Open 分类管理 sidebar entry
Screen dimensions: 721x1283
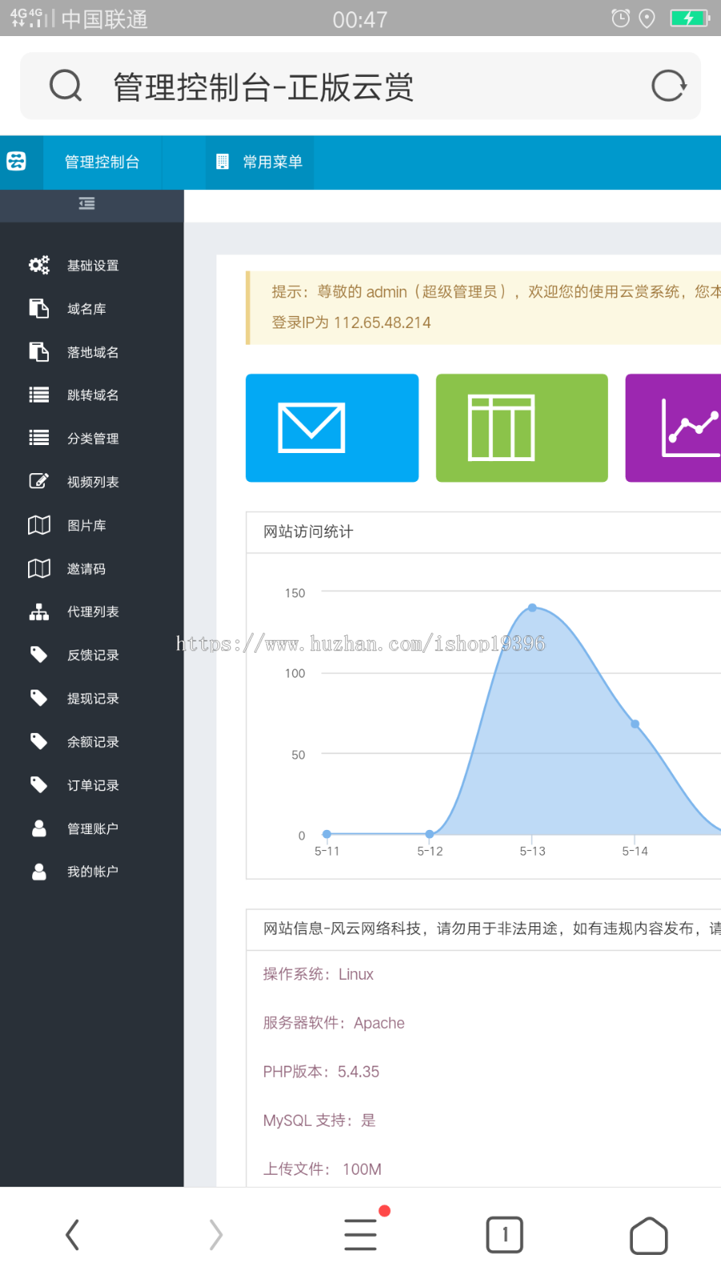coord(93,439)
